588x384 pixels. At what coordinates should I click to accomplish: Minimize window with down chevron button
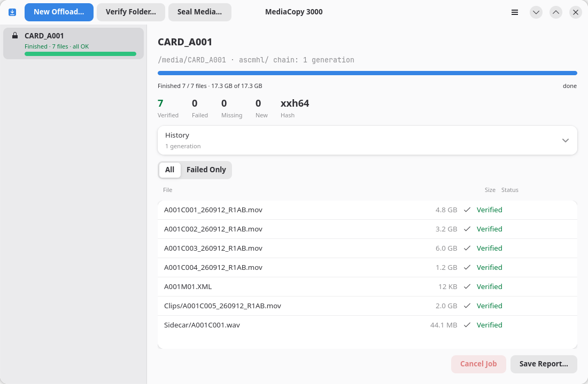click(536, 12)
